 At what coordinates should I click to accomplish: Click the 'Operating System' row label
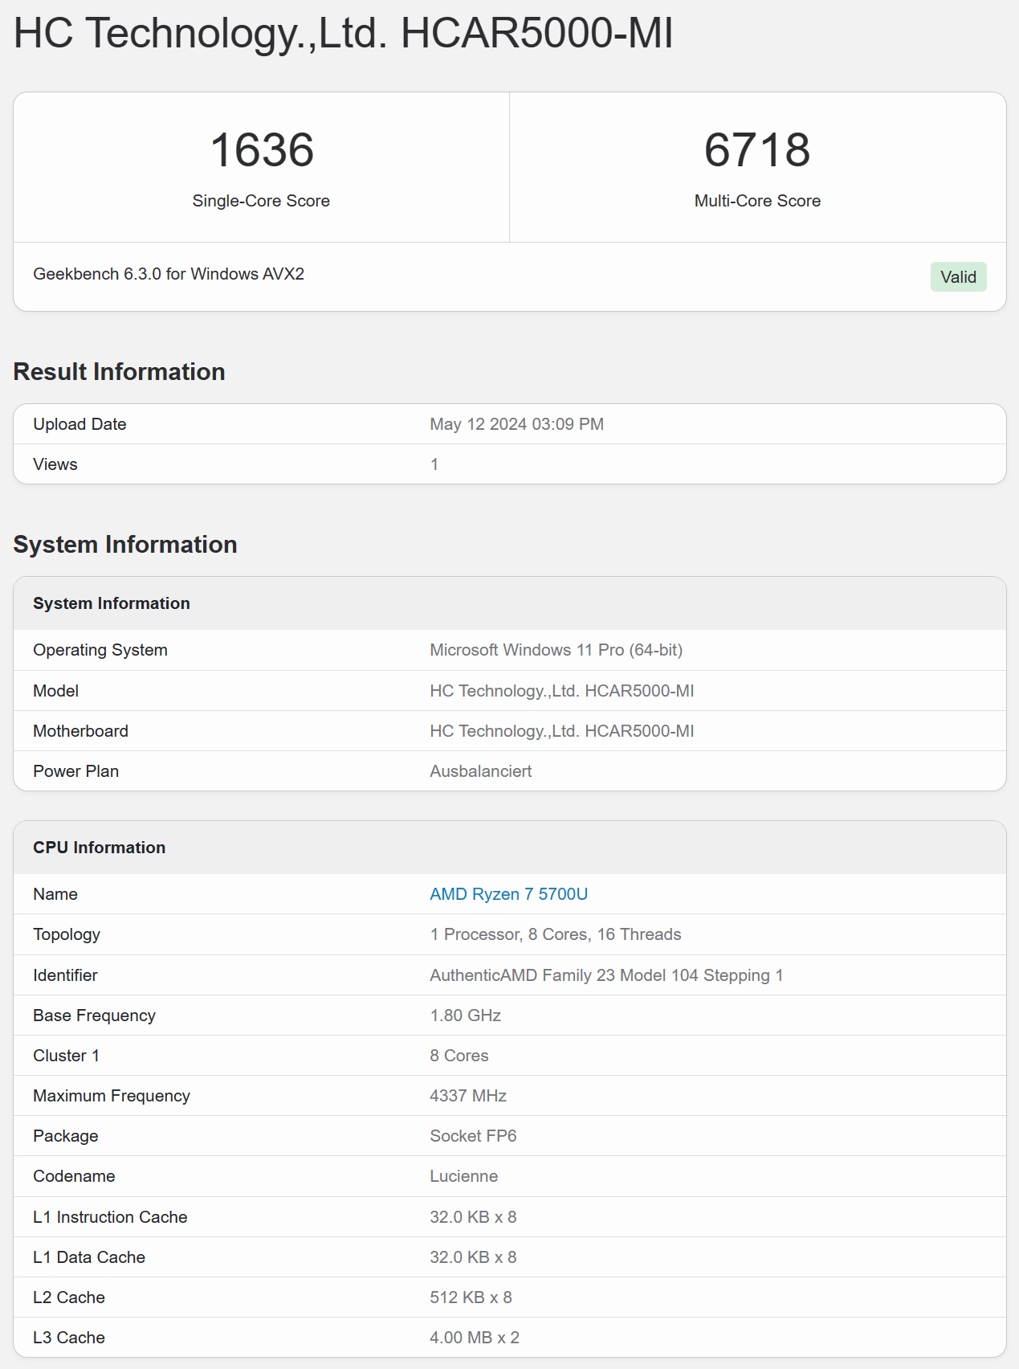[100, 650]
